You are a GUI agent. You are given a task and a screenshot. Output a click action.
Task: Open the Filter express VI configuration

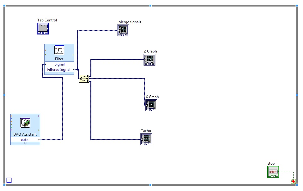click(x=59, y=50)
